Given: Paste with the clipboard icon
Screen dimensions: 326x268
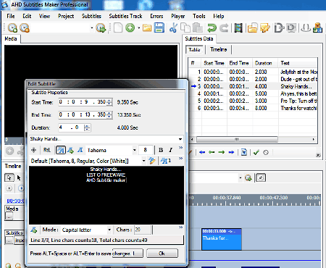Looking at the screenshot, I should coord(198,28).
